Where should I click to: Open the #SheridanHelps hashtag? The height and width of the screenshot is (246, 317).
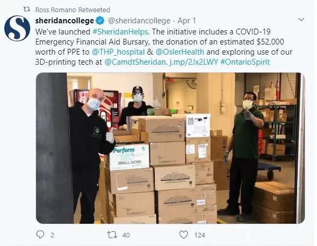click(120, 32)
